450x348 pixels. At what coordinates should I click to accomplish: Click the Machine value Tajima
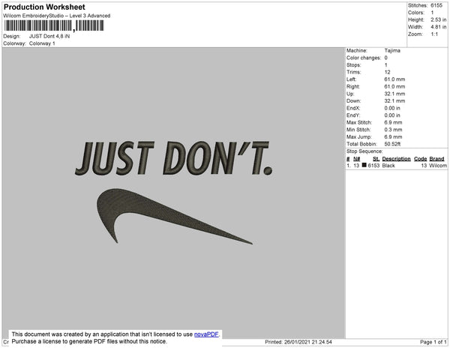pyautogui.click(x=392, y=50)
